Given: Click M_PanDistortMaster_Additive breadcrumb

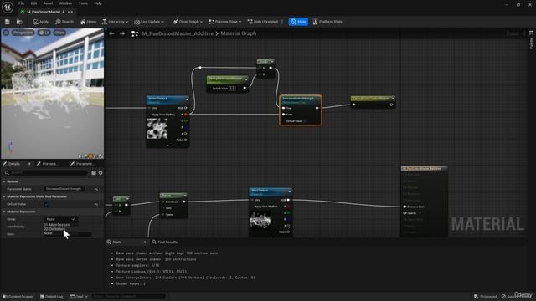Looking at the screenshot, I should pyautogui.click(x=178, y=33).
